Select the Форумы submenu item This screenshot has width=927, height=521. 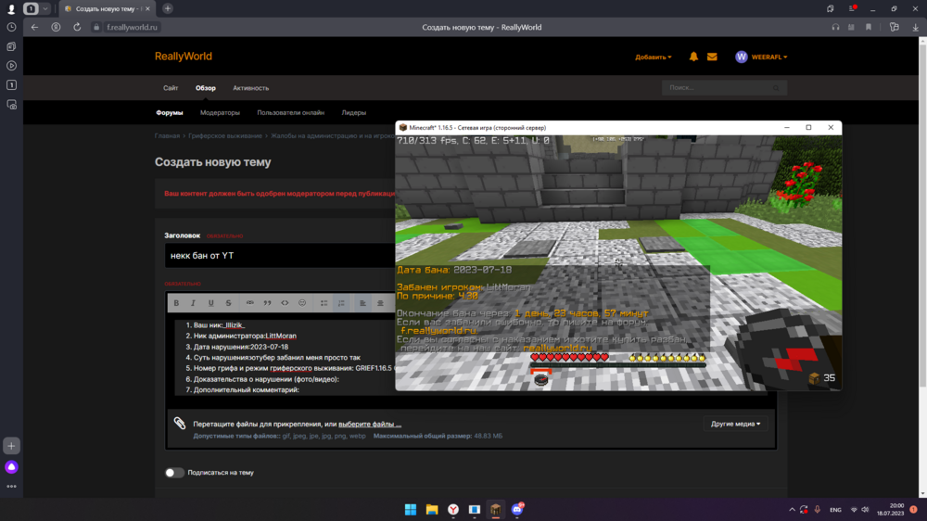tap(170, 113)
